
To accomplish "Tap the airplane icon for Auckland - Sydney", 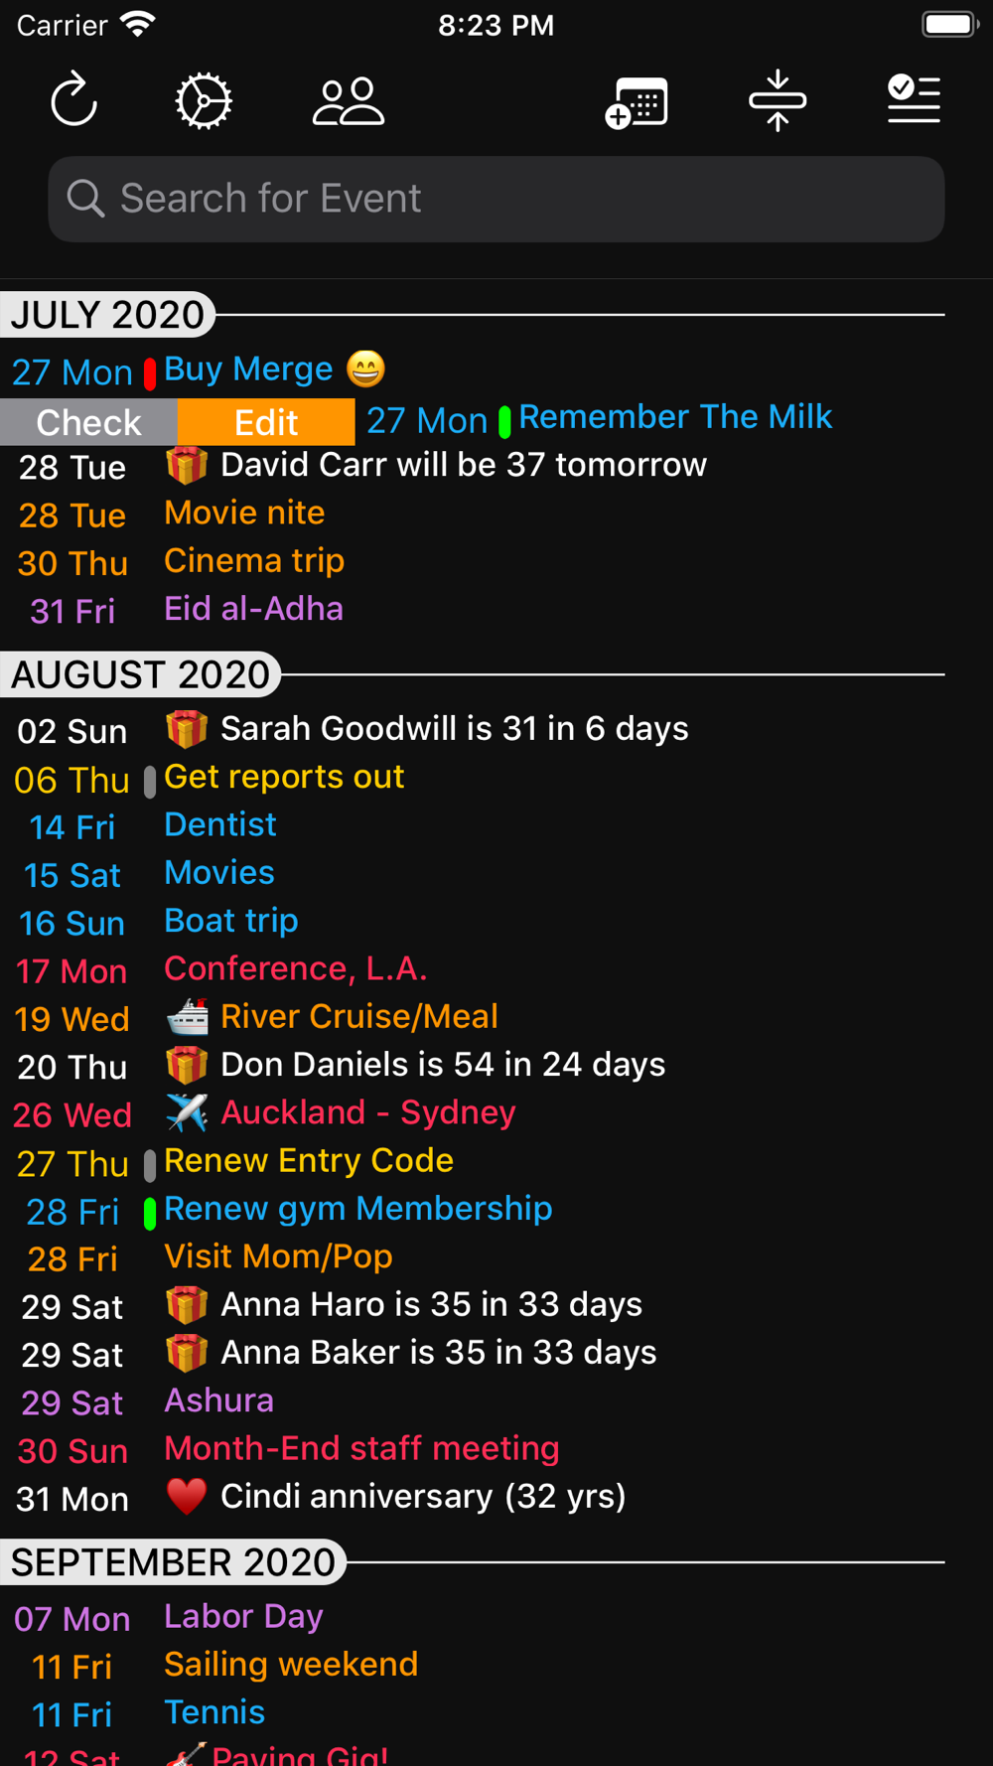I will pos(187,1112).
